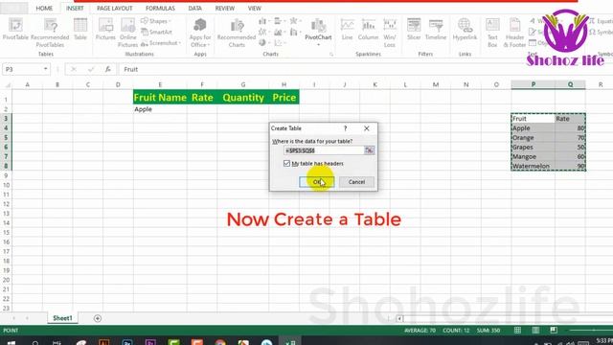Insert Header & Footer
613x345 pixels.
(x=514, y=33)
